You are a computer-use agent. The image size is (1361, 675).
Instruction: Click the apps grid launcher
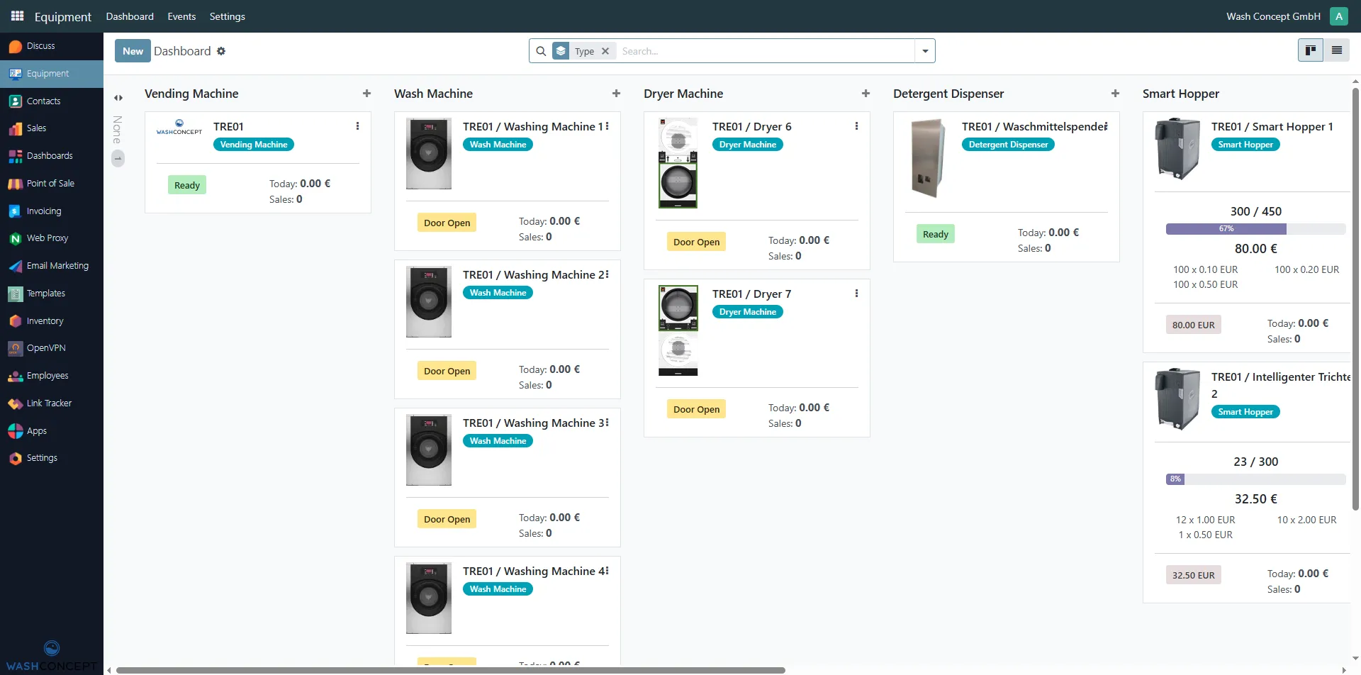17,16
